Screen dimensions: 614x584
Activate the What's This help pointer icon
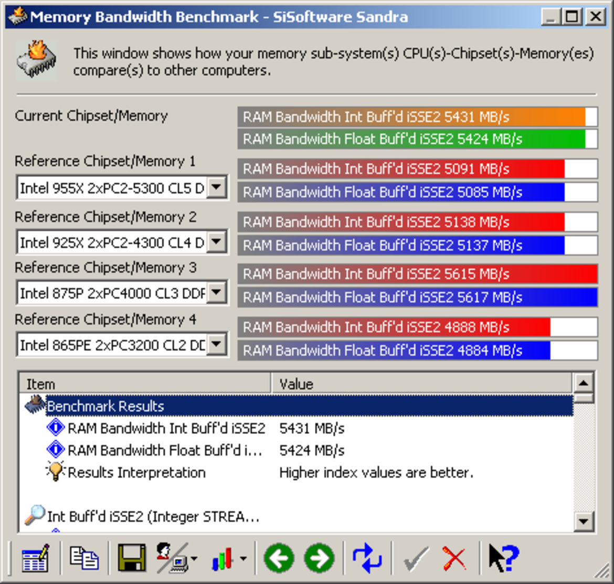tap(504, 558)
